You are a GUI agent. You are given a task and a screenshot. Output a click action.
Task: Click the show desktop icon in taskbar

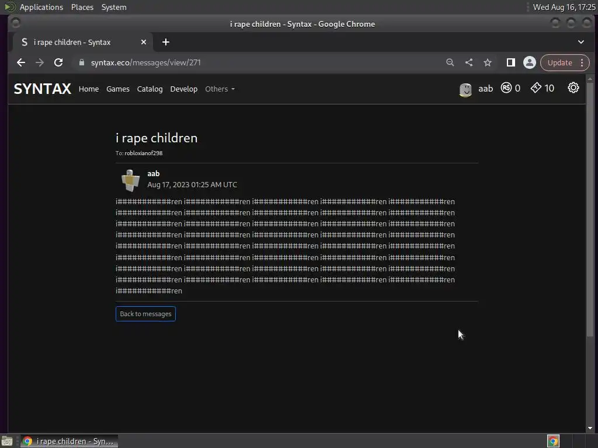pyautogui.click(x=7, y=441)
